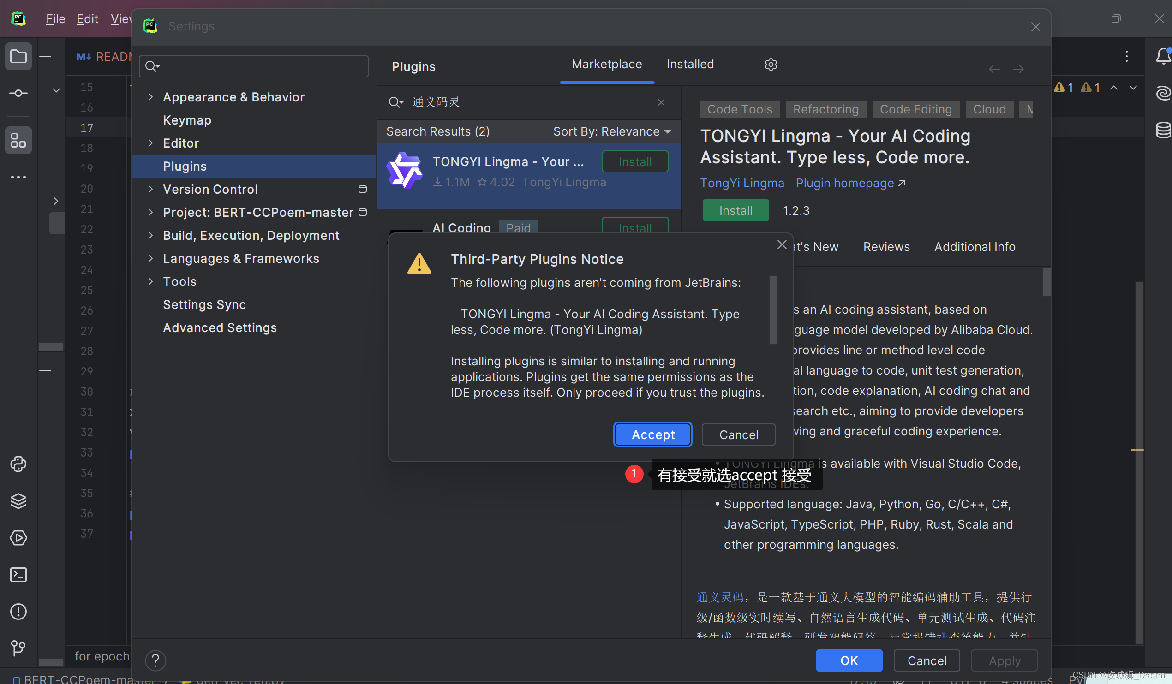Click the plugins gear settings icon
The width and height of the screenshot is (1172, 684).
[x=771, y=65]
